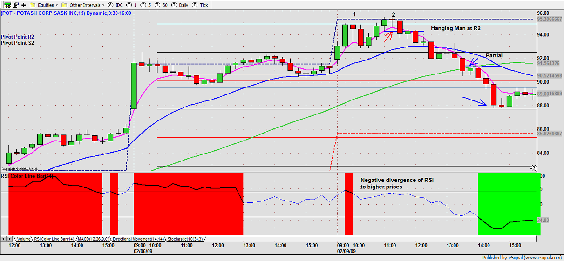Select the IDC symbol button
Viewport: 564px width, 261px height.
[x=116, y=5]
